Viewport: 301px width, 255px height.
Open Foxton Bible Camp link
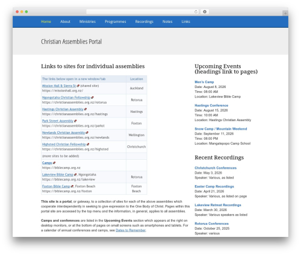pyautogui.click(x=56, y=186)
